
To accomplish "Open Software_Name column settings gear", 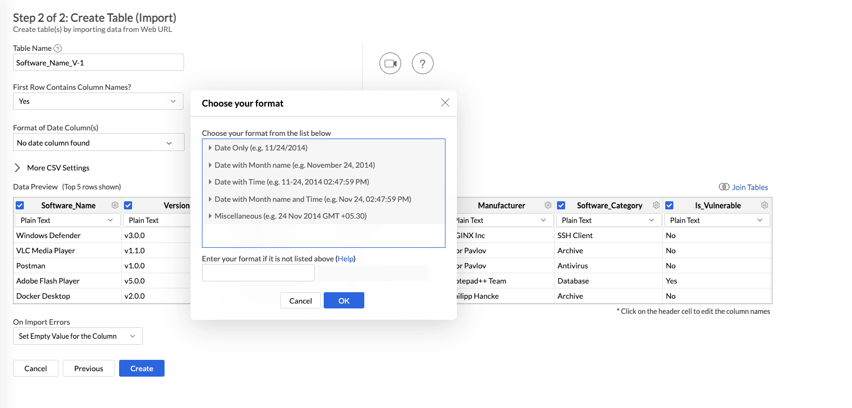I will point(115,206).
